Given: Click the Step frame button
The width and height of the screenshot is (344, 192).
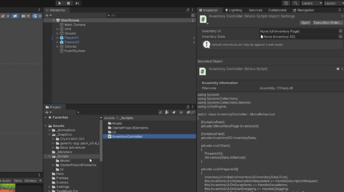Looking at the screenshot, I should [77, 3].
